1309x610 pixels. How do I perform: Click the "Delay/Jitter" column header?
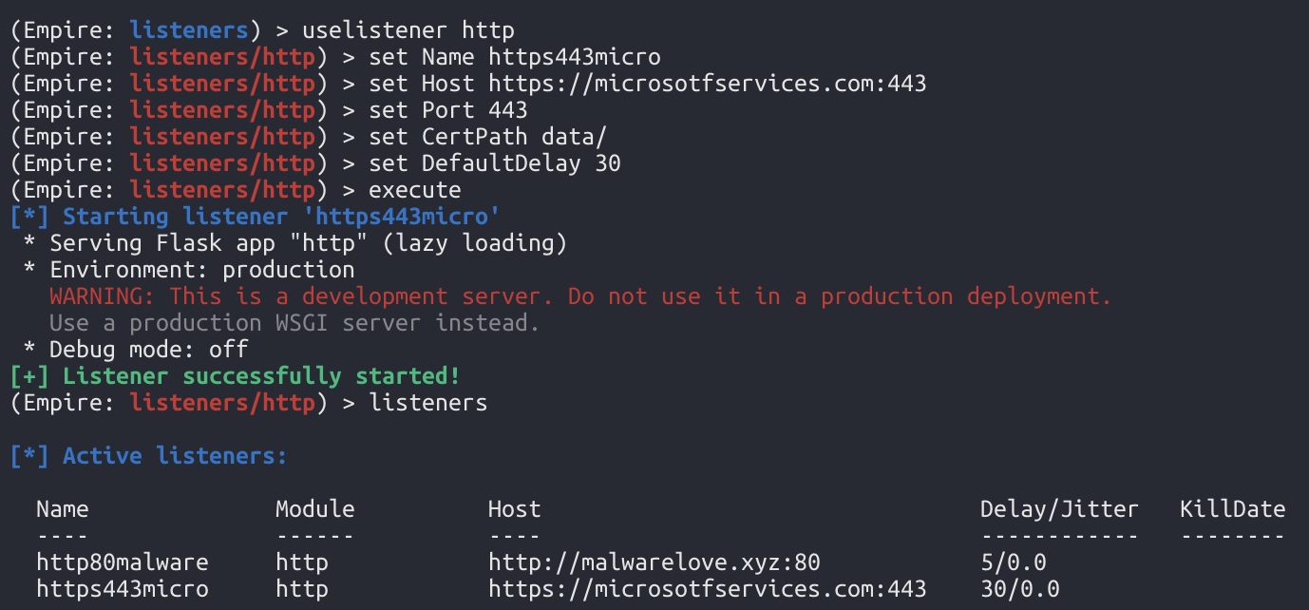[1059, 509]
